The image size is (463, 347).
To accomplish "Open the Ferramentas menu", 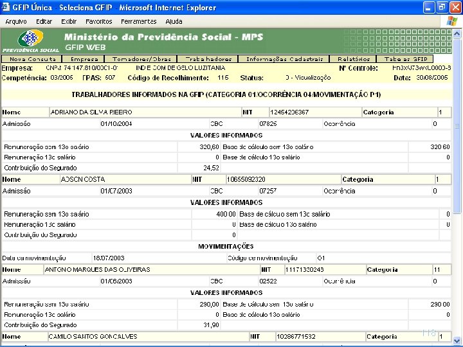I will click(x=139, y=22).
